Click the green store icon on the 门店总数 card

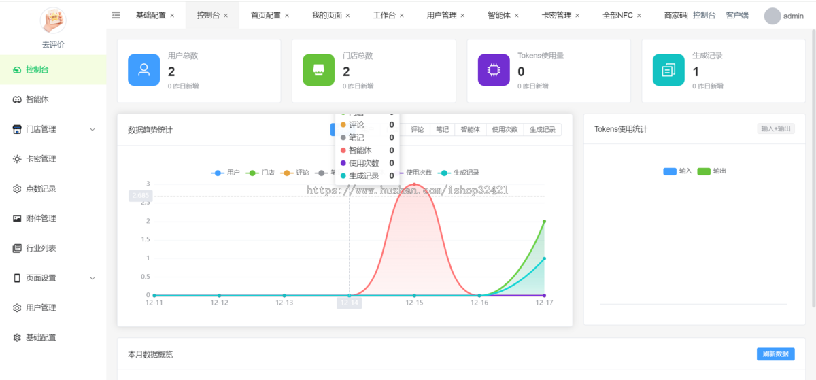coord(318,69)
